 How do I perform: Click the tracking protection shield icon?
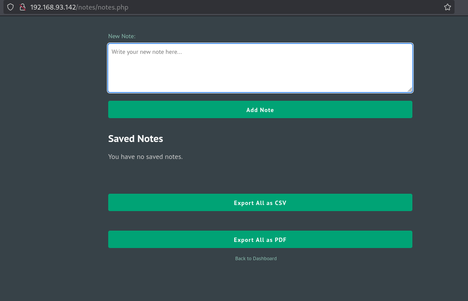pos(10,7)
